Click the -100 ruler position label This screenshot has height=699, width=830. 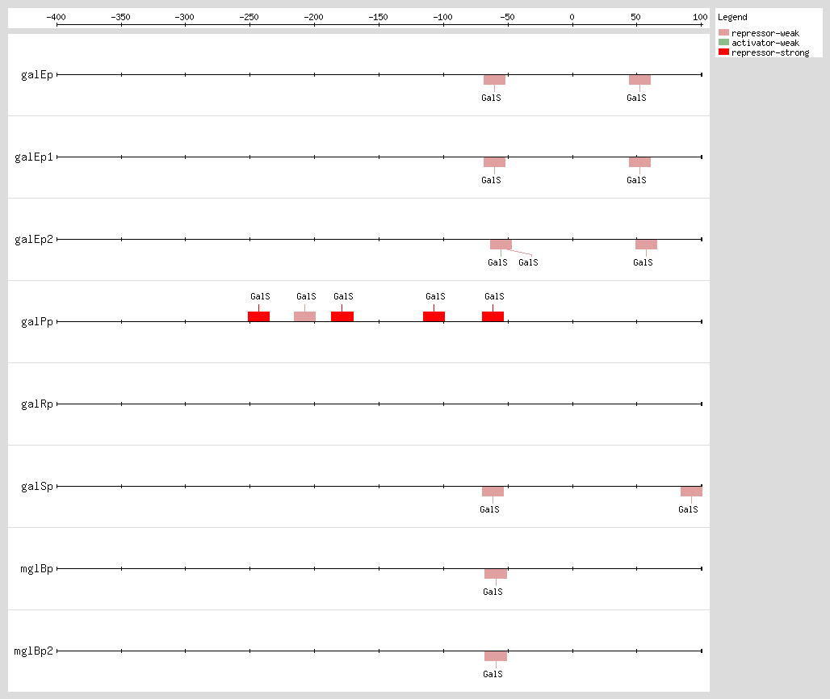443,17
